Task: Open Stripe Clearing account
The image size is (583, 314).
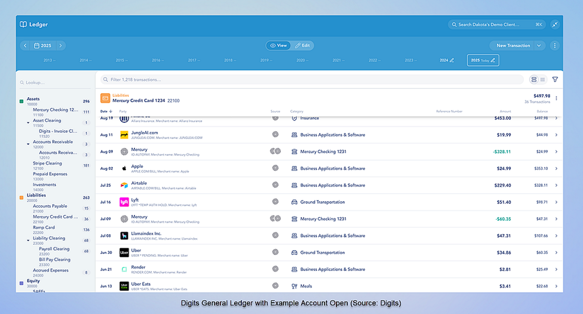Action: point(47,163)
